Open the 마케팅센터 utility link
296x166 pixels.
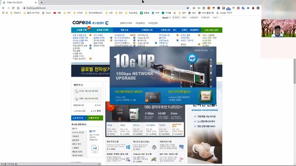click(x=205, y=17)
